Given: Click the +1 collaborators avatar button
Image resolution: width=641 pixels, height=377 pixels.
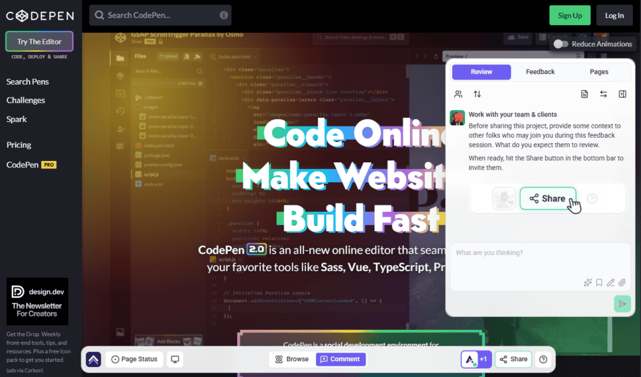Looking at the screenshot, I should pos(476,359).
